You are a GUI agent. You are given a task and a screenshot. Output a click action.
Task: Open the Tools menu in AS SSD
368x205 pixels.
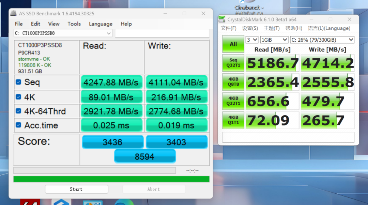pos(74,24)
